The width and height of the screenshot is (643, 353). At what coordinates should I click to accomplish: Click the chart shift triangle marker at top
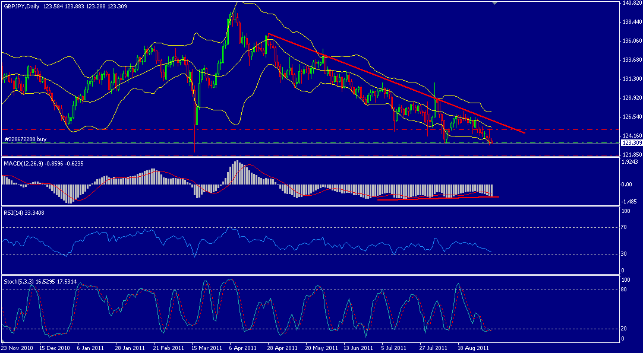point(494,3)
